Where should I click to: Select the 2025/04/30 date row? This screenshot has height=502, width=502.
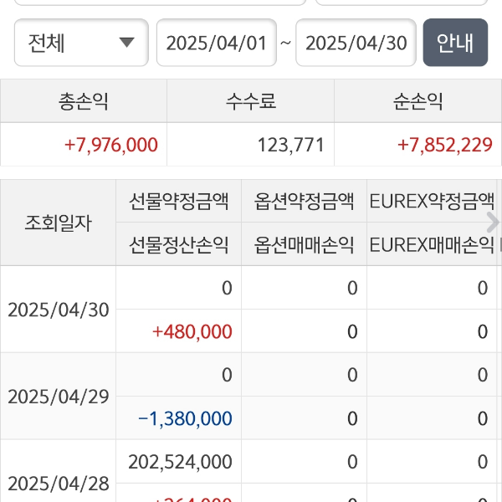click(x=59, y=310)
